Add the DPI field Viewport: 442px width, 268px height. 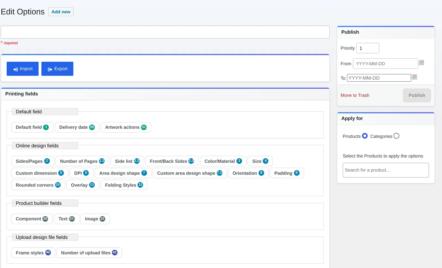pyautogui.click(x=81, y=173)
